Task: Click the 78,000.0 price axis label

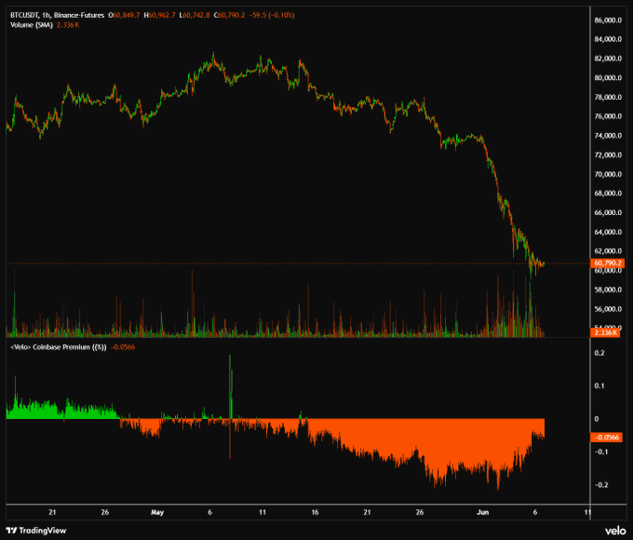Action: 608,97
